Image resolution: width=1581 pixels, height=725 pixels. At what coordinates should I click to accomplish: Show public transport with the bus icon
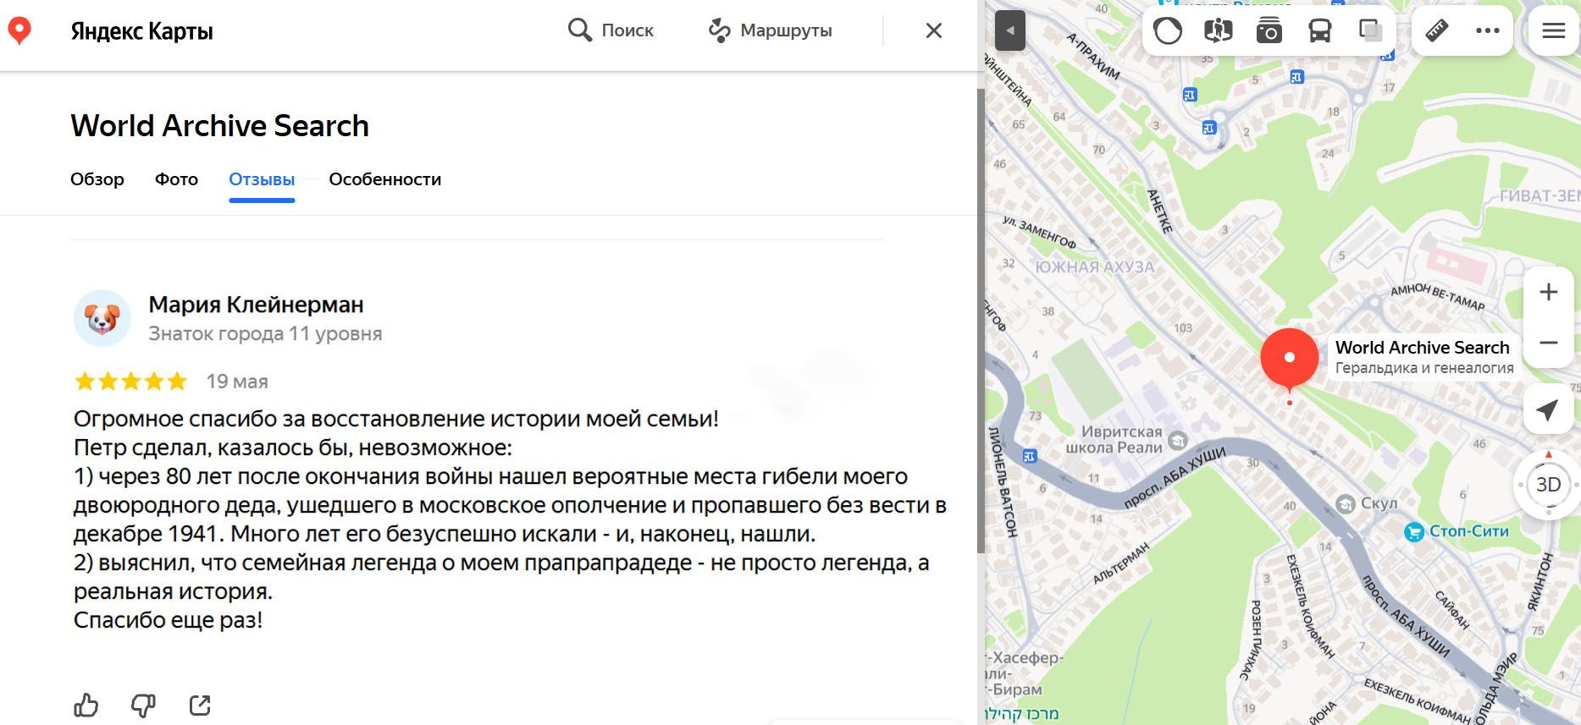1319,31
